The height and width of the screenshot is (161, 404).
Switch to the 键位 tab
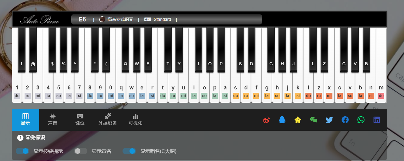click(80, 120)
